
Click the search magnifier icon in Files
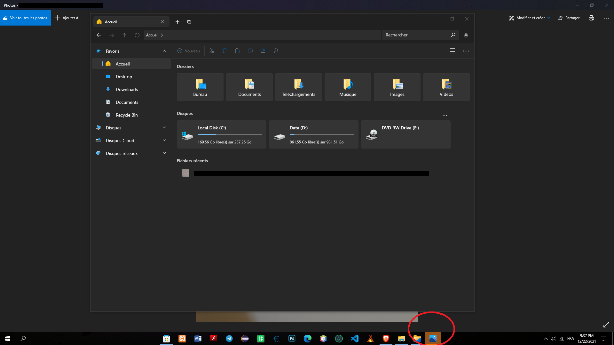(453, 35)
